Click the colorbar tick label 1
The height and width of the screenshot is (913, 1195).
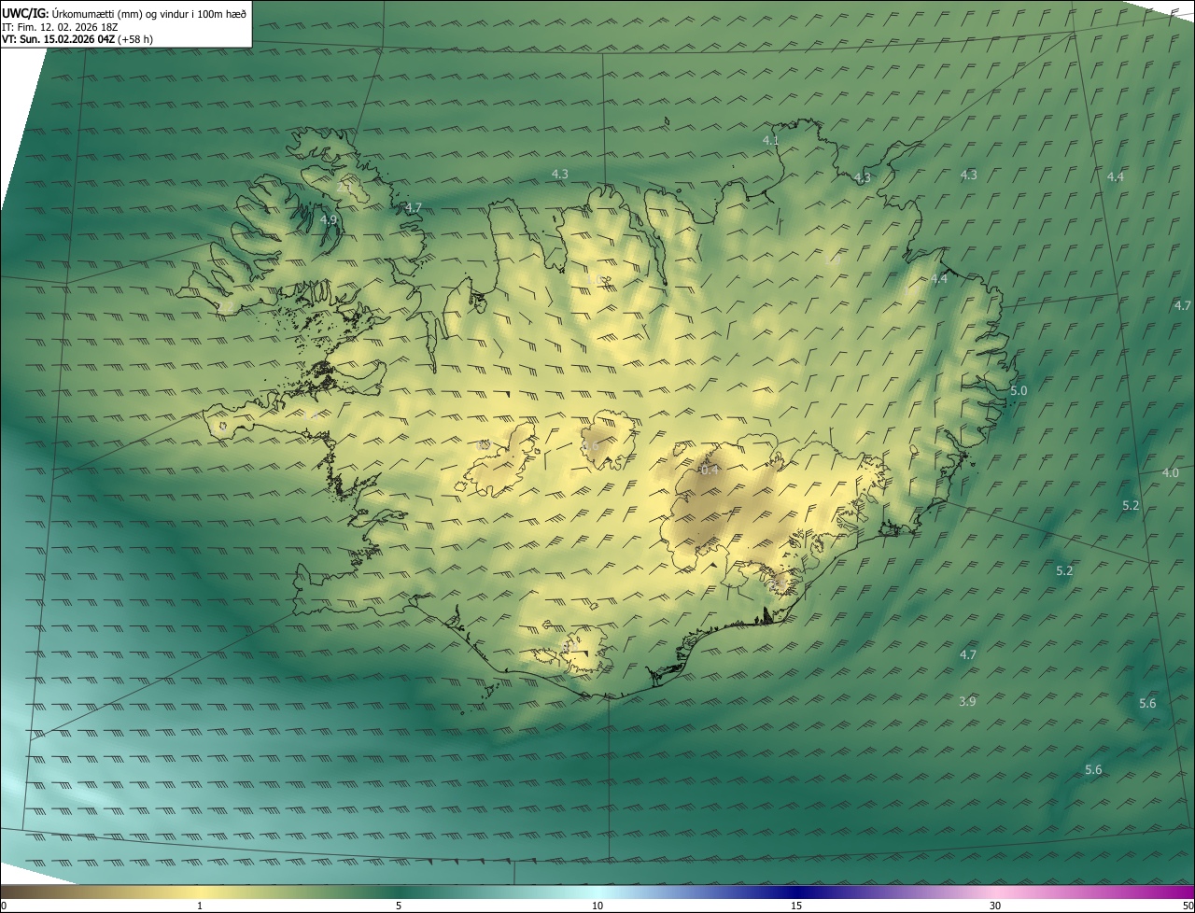pyautogui.click(x=200, y=906)
